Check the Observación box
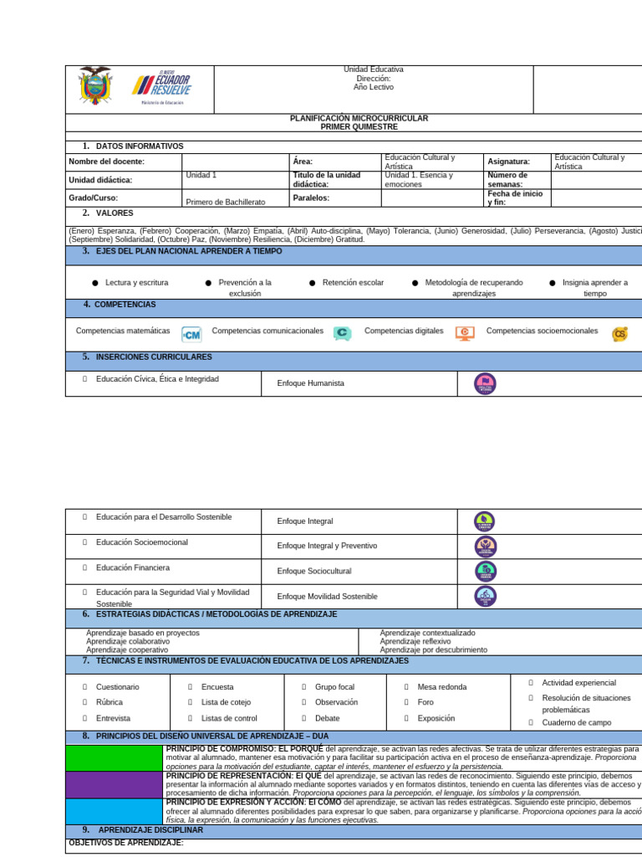 tap(303, 702)
